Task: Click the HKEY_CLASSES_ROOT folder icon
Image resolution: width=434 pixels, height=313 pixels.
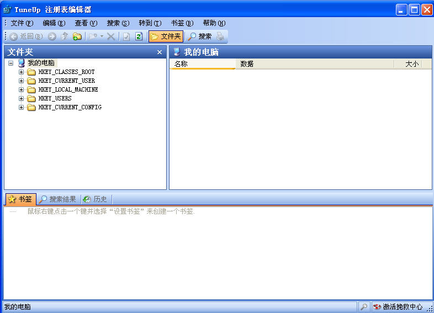Action: point(31,72)
